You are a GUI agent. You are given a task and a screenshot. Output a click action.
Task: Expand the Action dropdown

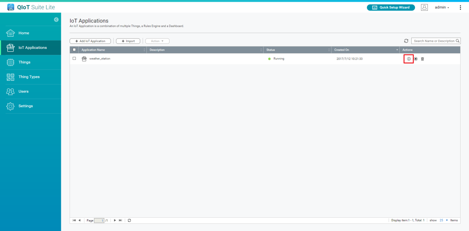point(157,41)
